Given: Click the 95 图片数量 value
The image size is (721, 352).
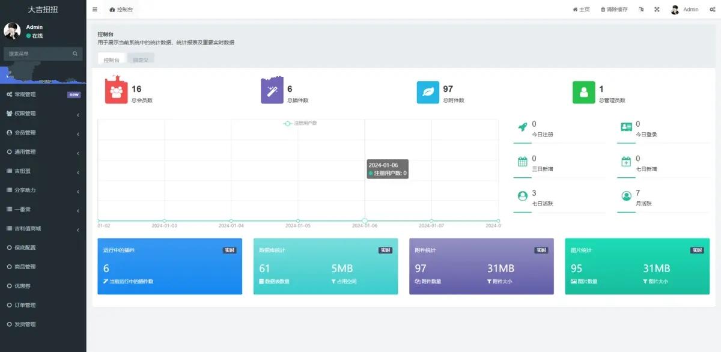Looking at the screenshot, I should pyautogui.click(x=576, y=269).
